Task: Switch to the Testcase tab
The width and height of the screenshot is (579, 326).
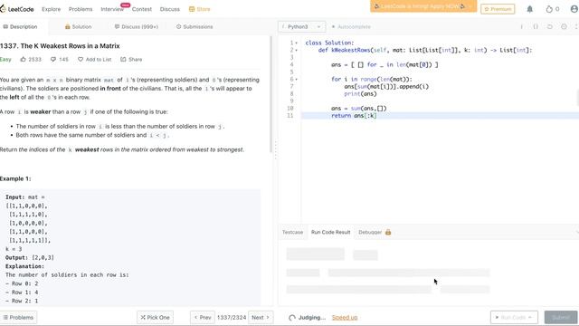Action: coord(292,232)
